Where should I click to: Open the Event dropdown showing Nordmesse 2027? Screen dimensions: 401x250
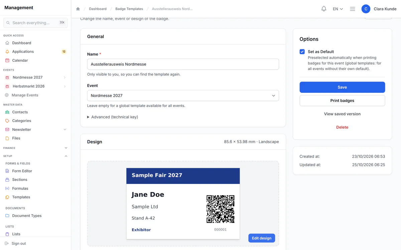coord(183,96)
